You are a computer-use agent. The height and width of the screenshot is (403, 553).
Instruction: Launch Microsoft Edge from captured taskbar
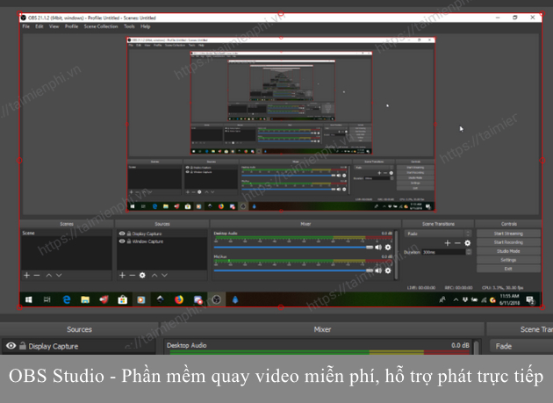[67, 299]
